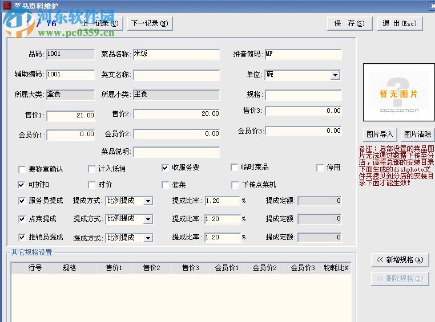Click the 规格 column header in table

[69, 268]
